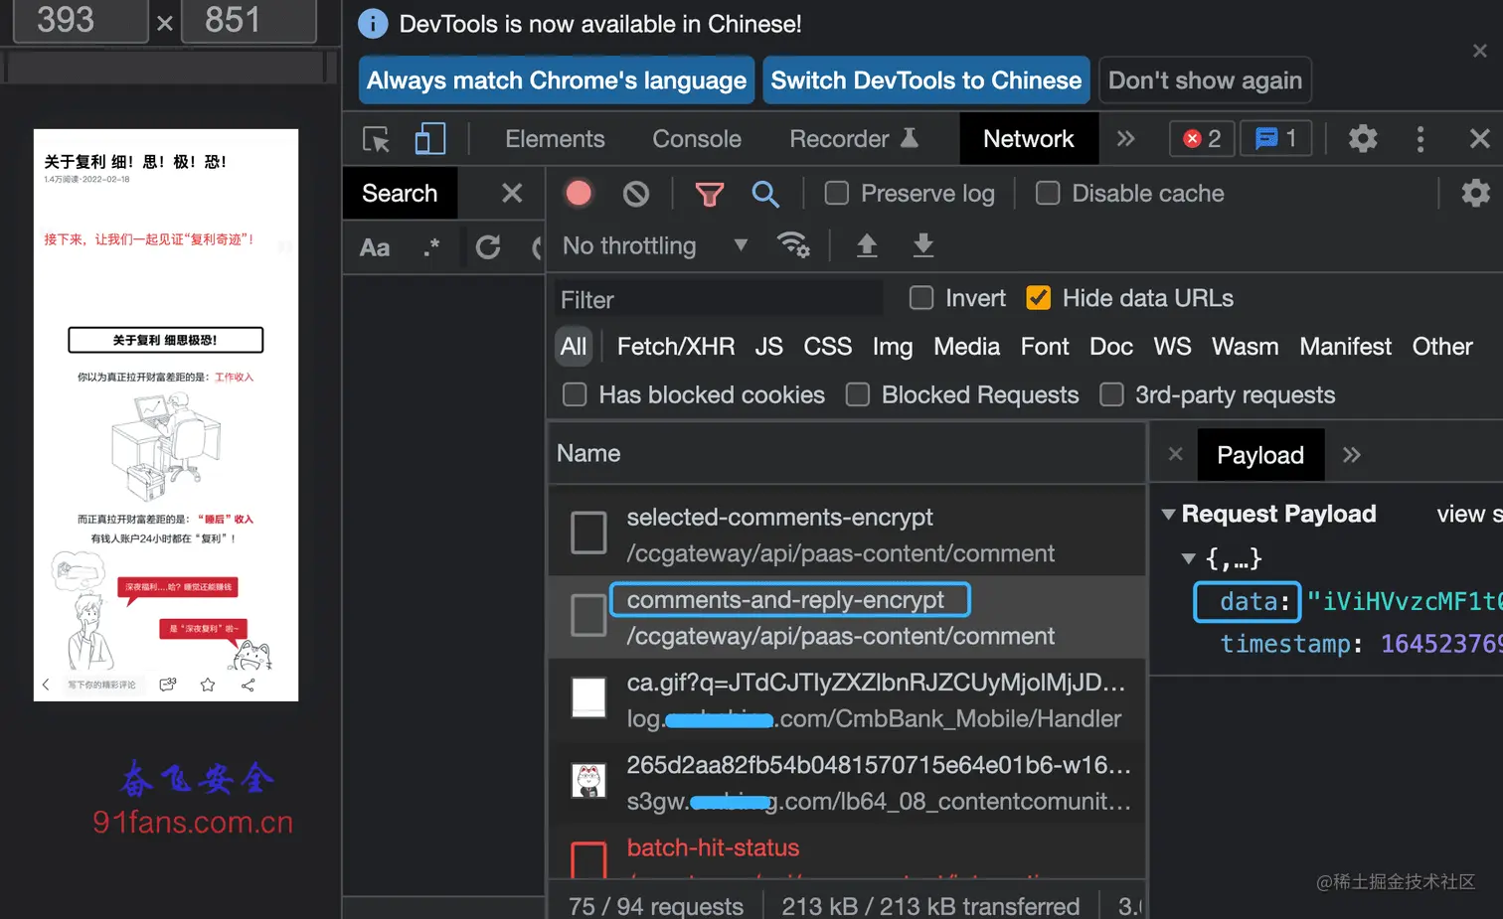The height and width of the screenshot is (919, 1503).
Task: Import HAR file with upload arrow
Action: click(x=867, y=245)
